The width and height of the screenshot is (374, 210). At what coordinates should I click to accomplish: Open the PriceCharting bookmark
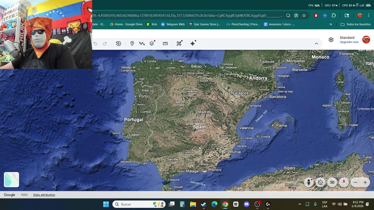point(243,24)
